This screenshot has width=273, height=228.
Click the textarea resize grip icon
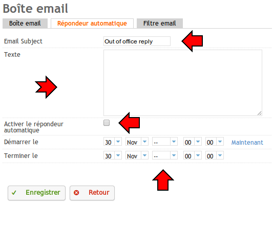[x=259, y=113]
